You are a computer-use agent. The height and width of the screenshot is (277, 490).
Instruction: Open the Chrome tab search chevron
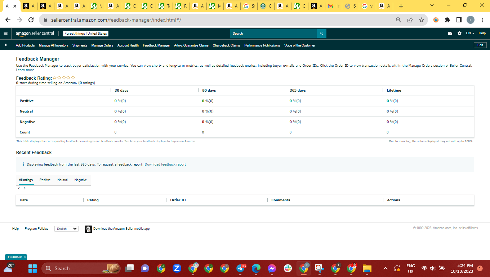pos(432,5)
